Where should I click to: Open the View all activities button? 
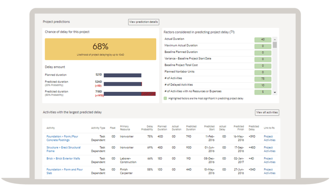click(267, 113)
